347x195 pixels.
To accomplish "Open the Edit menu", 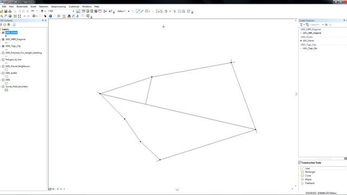I will (x=4, y=6).
